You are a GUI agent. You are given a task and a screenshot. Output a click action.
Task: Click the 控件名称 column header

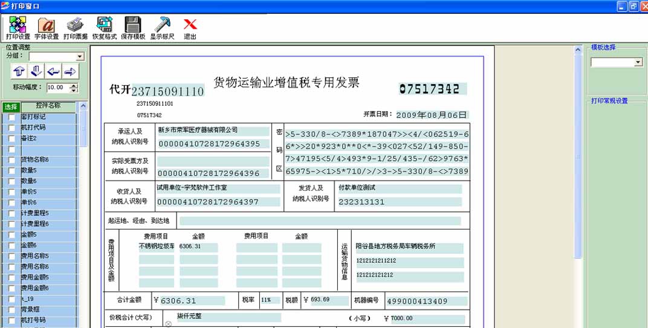[48, 106]
